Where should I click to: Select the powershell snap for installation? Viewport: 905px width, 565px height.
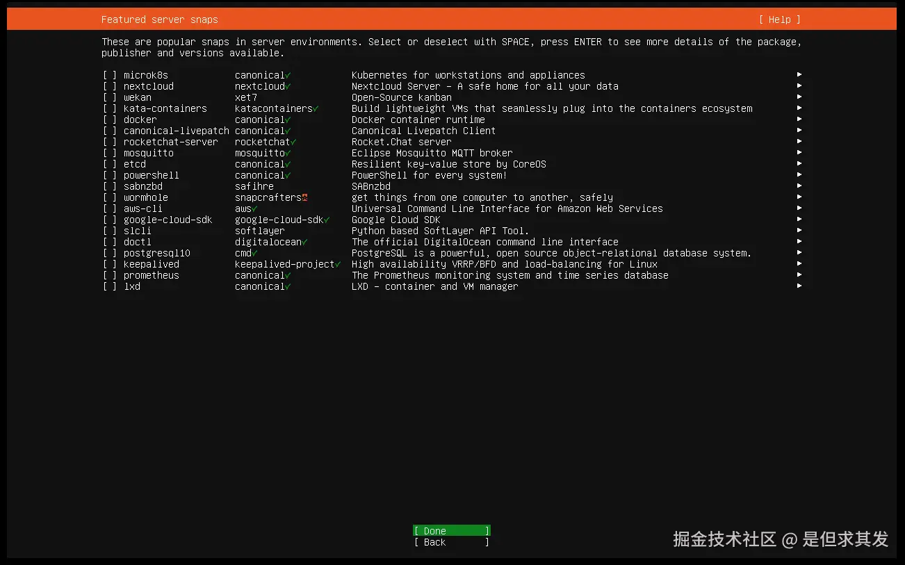[110, 175]
